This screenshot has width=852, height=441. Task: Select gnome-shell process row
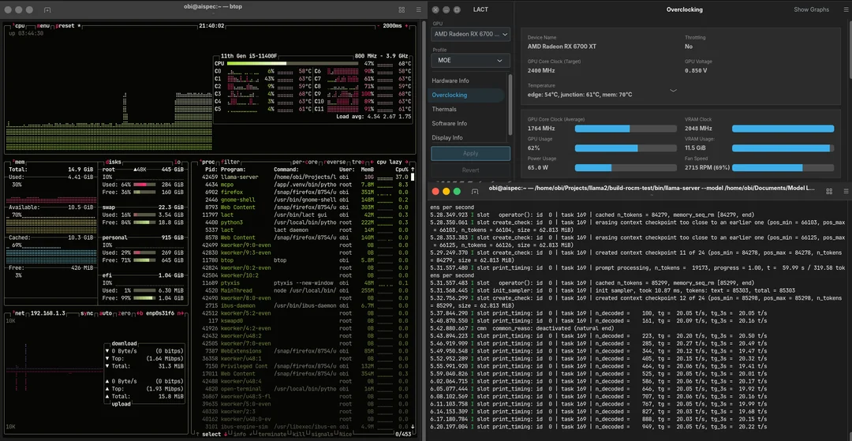[x=303, y=200]
